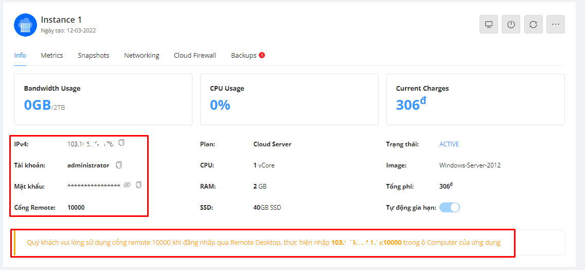
Task: Click the Instance 1 cloud avatar icon
Action: point(25,25)
